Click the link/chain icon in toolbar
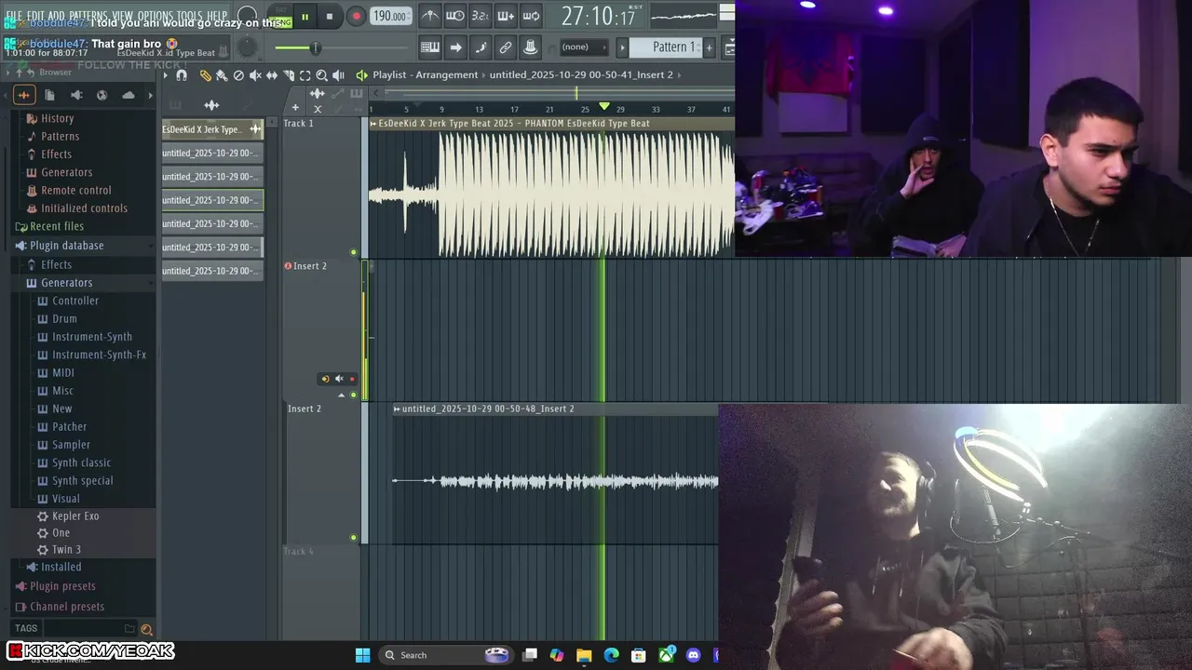 pos(506,47)
